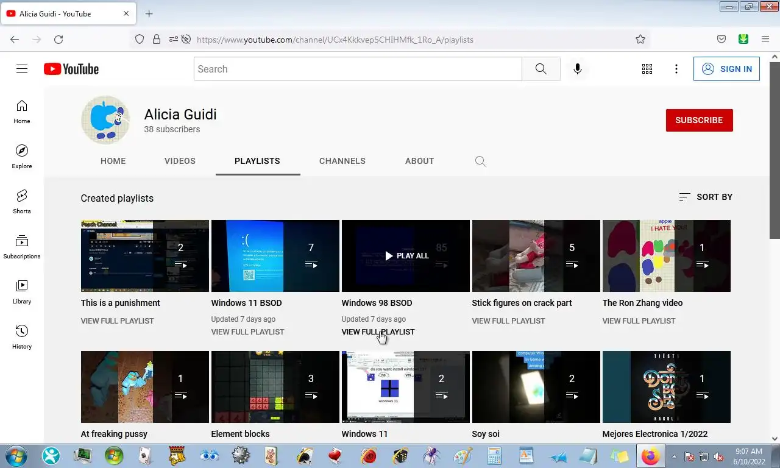Open The Ron Zhang video playlist thumbnail
Screen dimensions: 780x468
click(x=667, y=256)
